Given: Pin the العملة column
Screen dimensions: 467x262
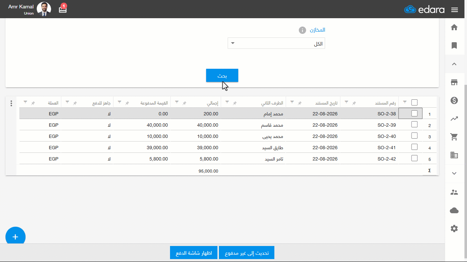Looking at the screenshot, I should [33, 103].
